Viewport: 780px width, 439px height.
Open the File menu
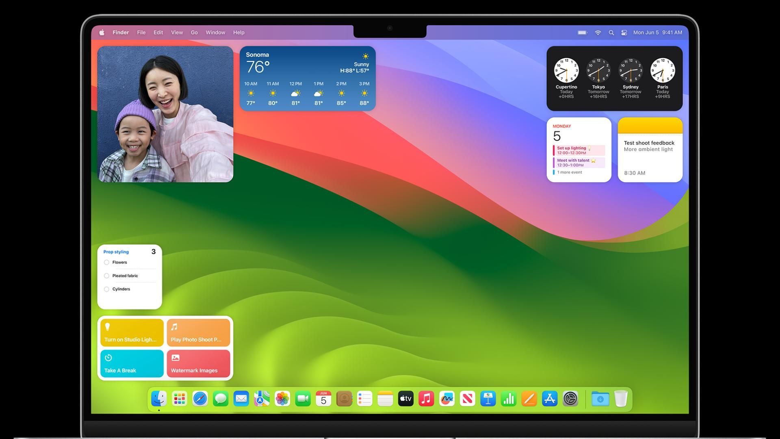click(x=141, y=33)
